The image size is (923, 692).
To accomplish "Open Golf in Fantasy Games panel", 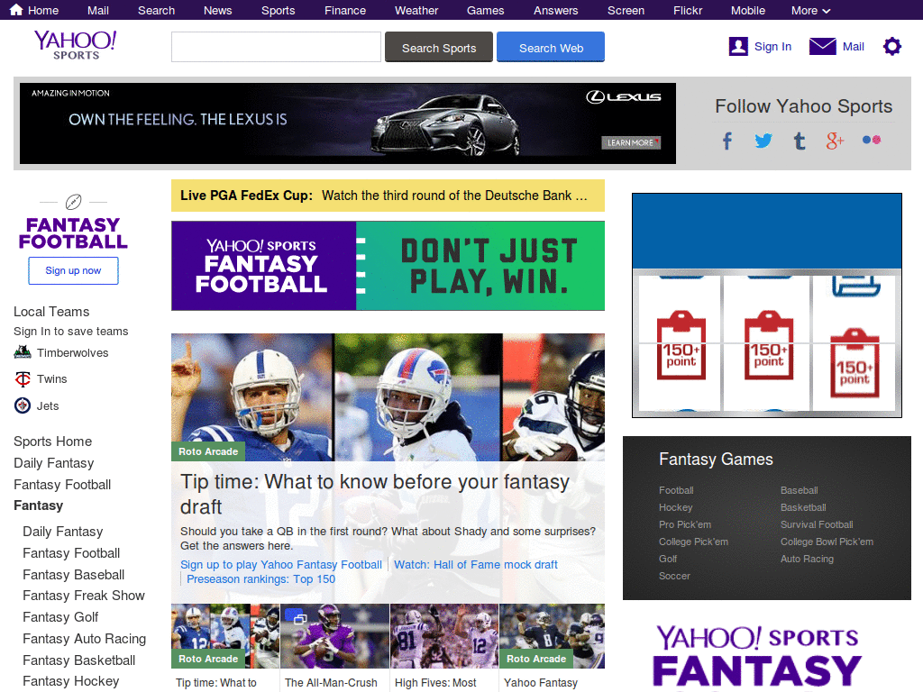I will tap(668, 559).
